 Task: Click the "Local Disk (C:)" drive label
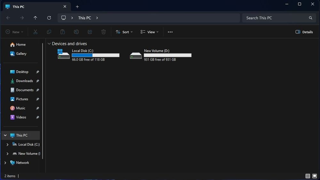83,51
